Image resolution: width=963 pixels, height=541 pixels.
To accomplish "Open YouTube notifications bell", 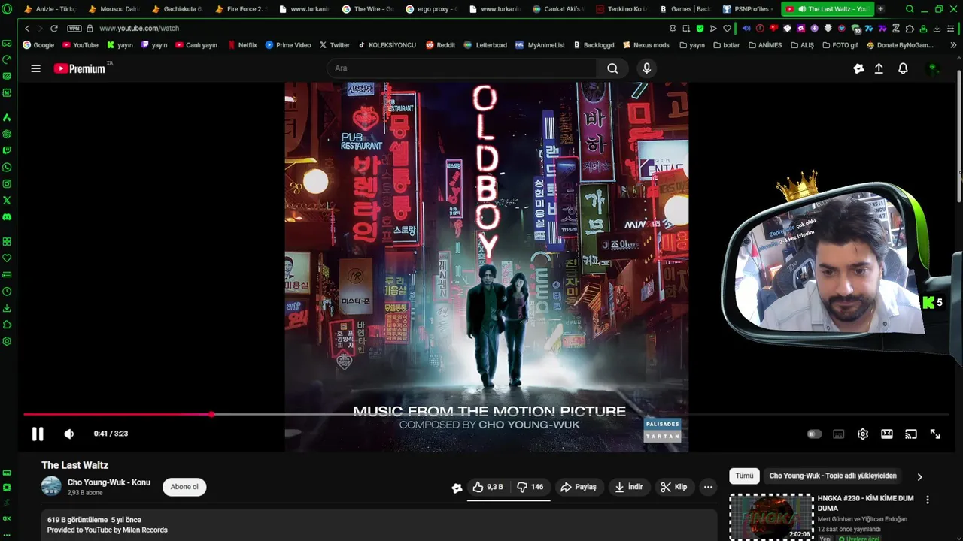I will [x=903, y=68].
